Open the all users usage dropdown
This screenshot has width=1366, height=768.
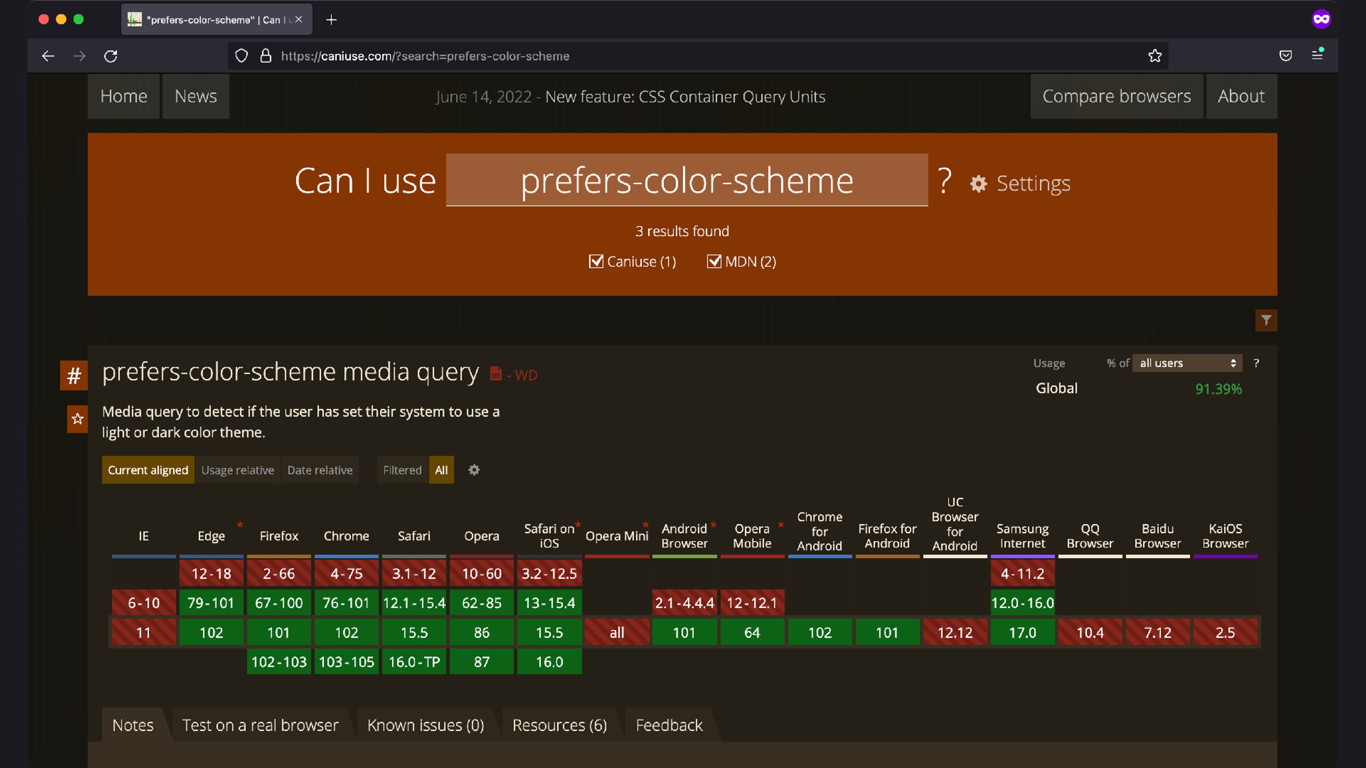(x=1187, y=363)
